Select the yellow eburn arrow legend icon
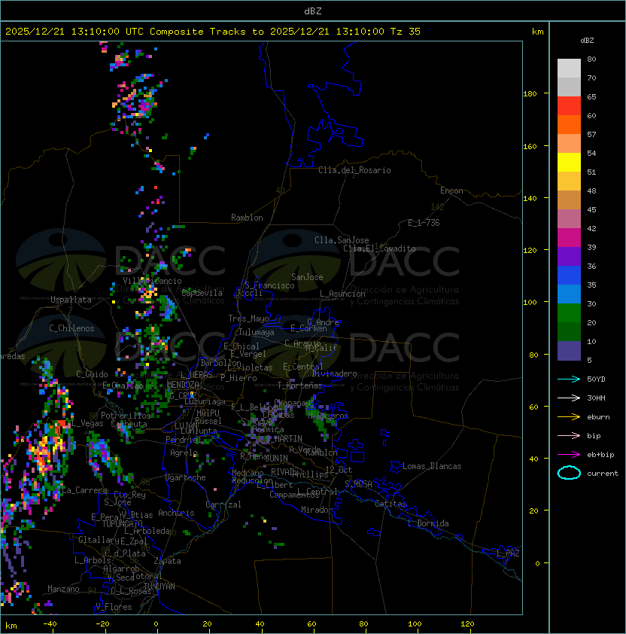The width and height of the screenshot is (626, 634). [x=569, y=417]
